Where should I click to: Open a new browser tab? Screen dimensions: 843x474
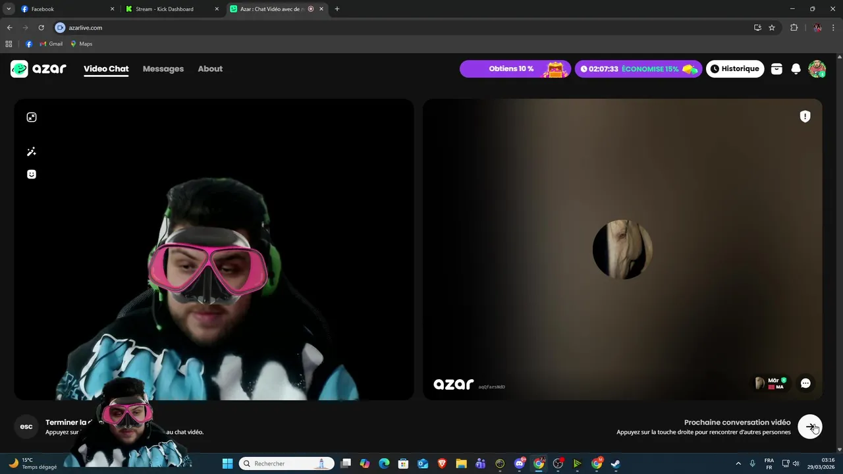tap(337, 9)
